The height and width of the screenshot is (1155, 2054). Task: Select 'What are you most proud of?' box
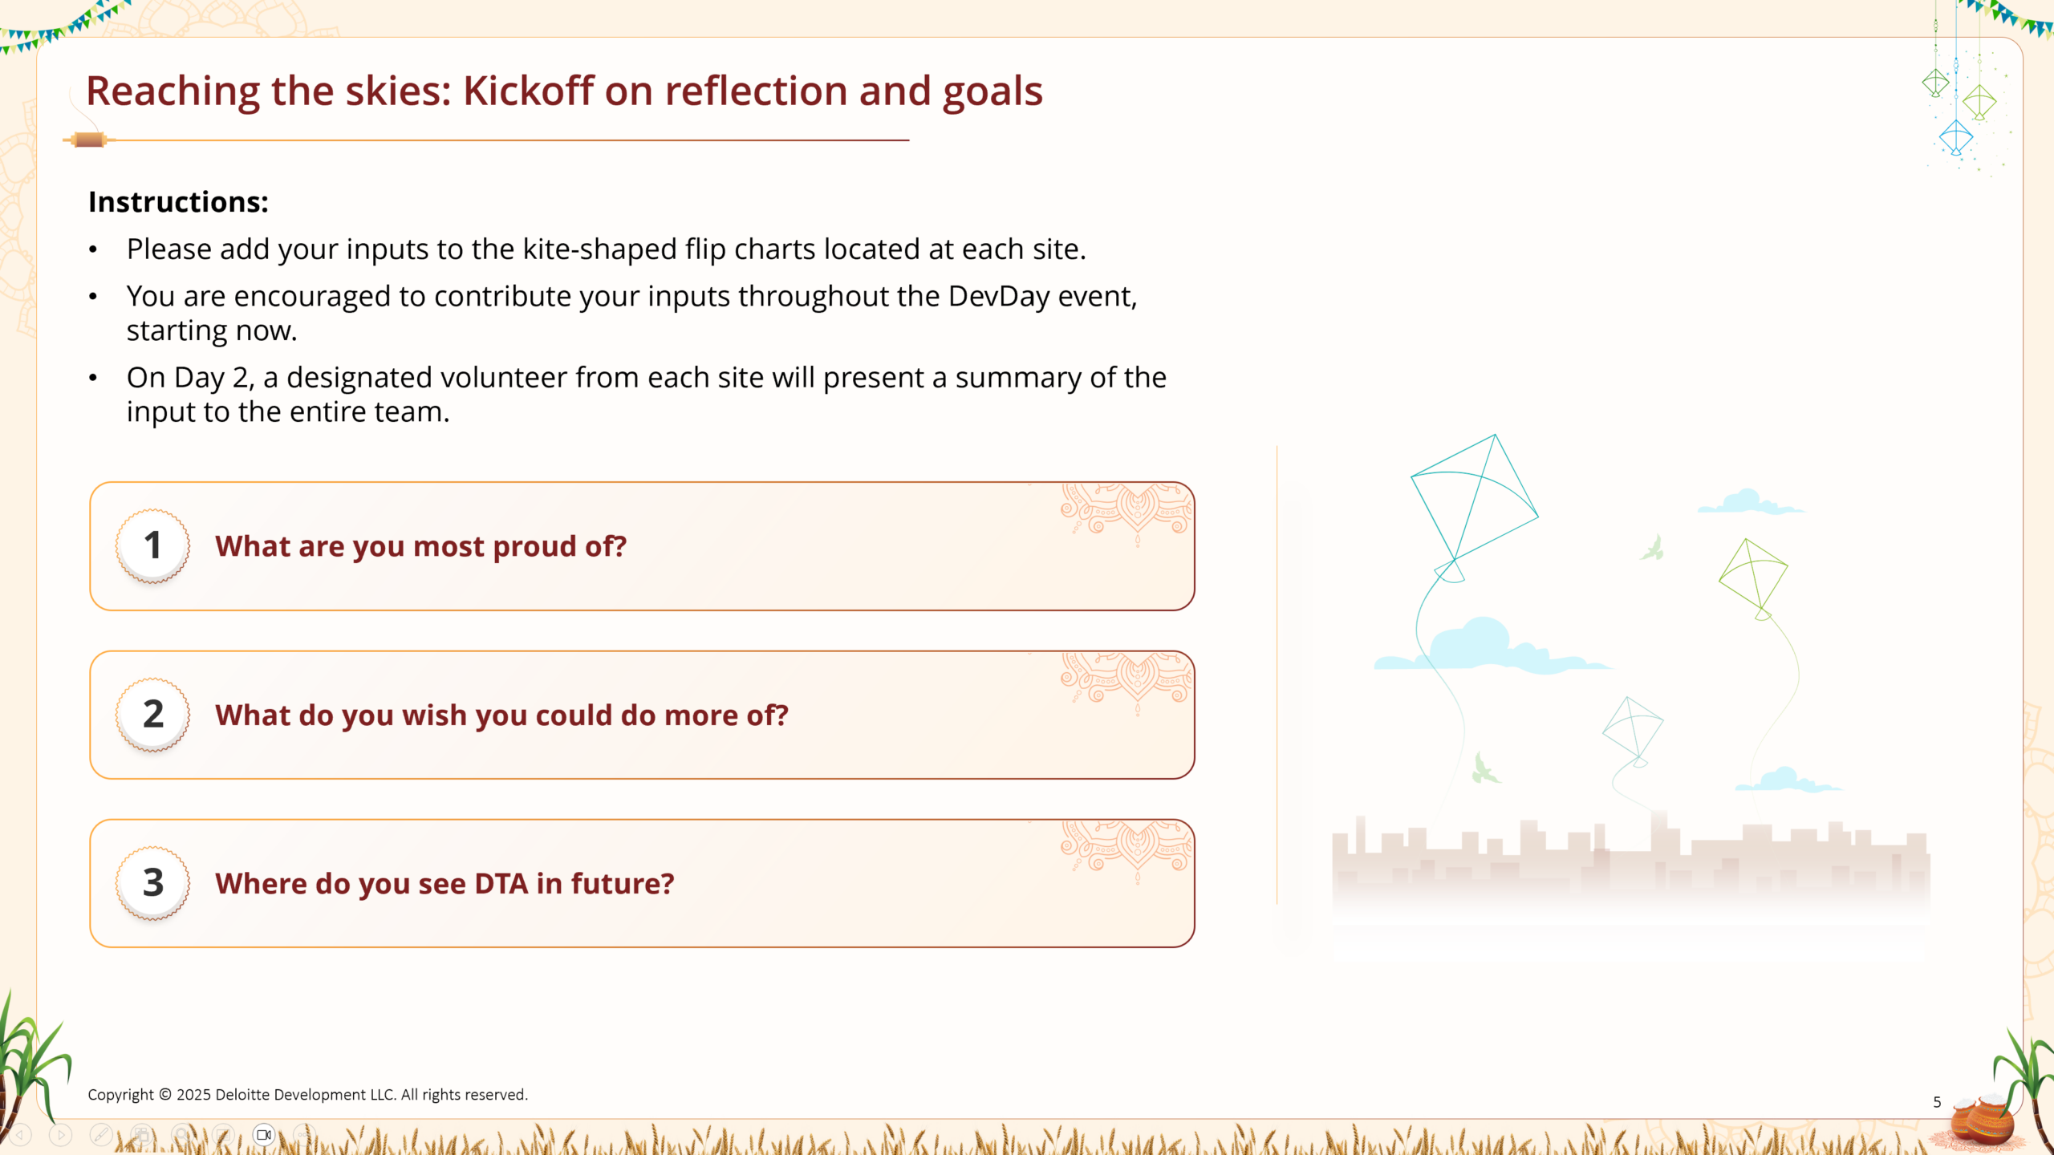[642, 546]
